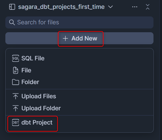Click the plus icon in Add New

click(x=65, y=38)
